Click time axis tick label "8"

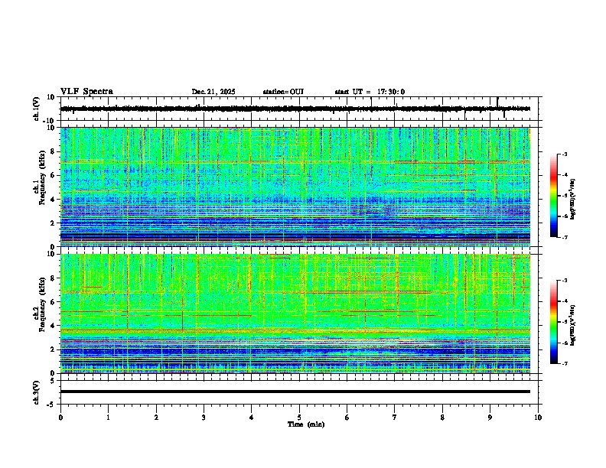pos(442,418)
